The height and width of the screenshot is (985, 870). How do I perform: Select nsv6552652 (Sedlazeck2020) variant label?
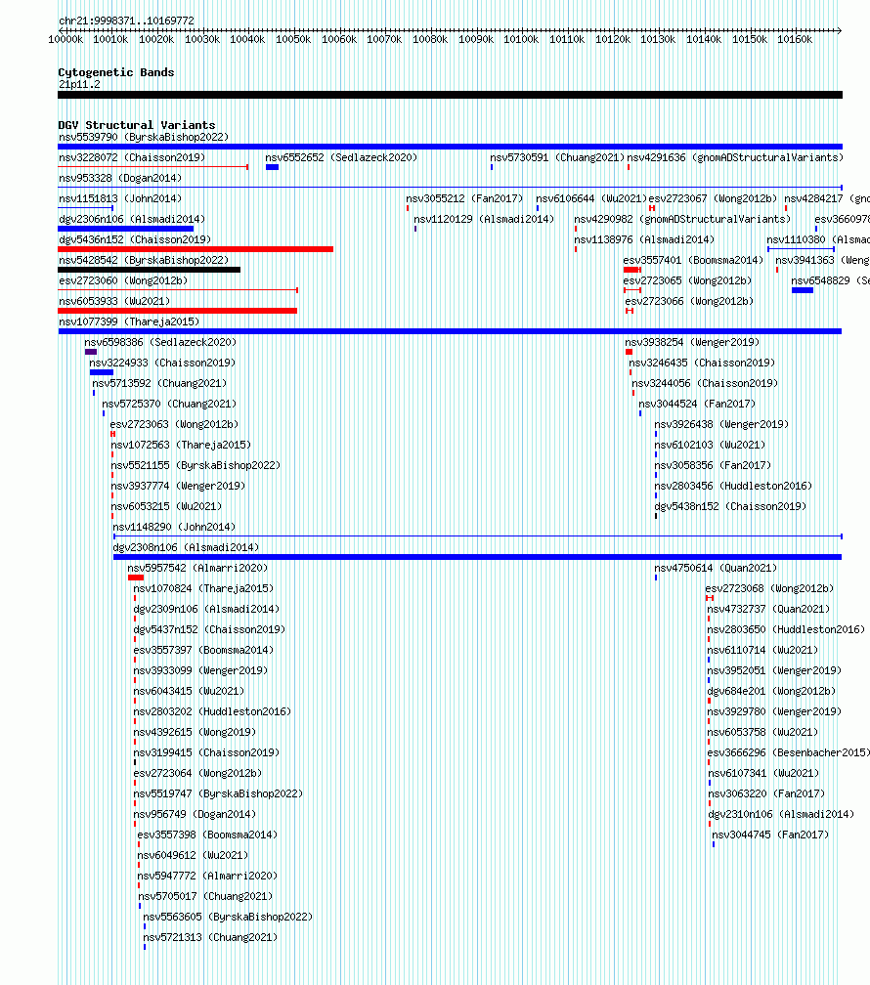pyautogui.click(x=341, y=157)
